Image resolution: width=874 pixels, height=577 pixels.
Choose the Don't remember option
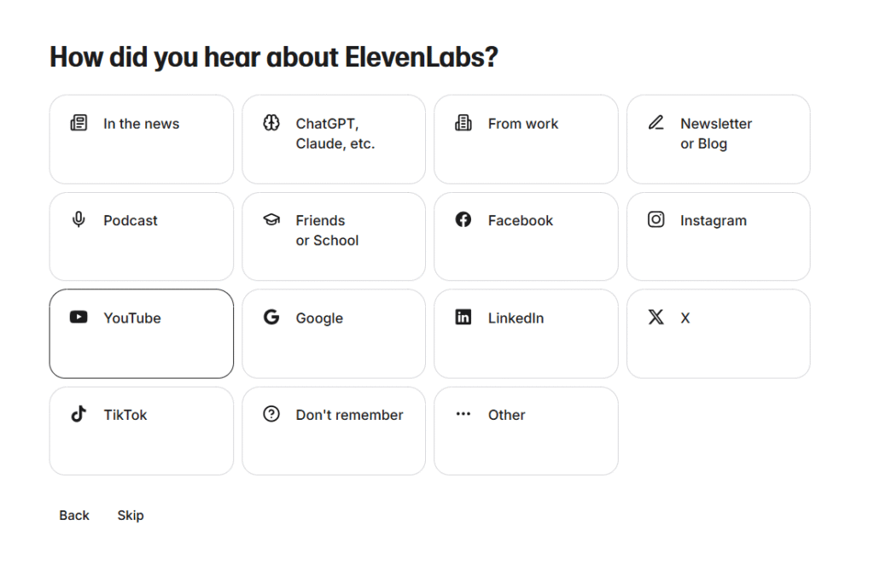334,431
